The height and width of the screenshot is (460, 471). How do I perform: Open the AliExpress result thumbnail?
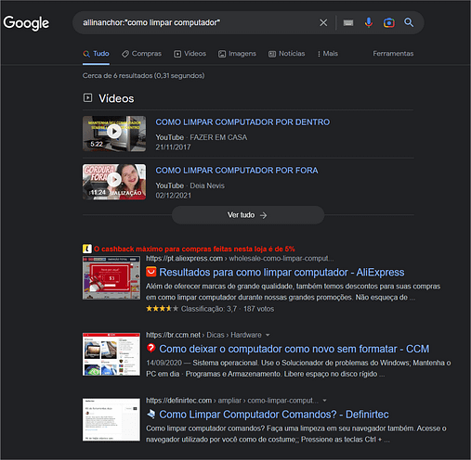click(x=111, y=277)
